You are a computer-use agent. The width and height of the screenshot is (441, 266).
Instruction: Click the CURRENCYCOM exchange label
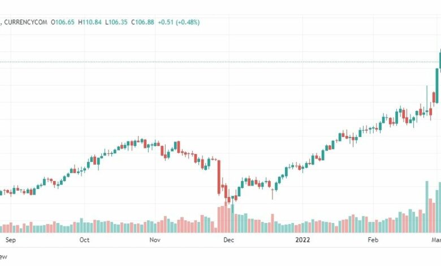pos(25,22)
